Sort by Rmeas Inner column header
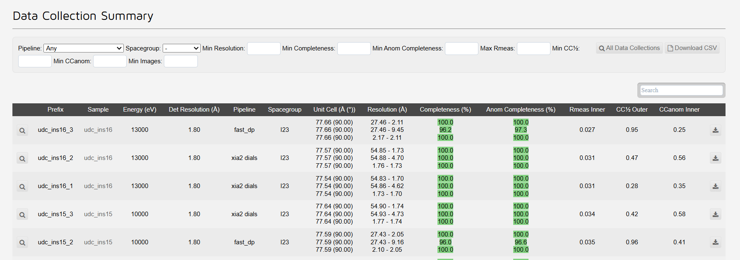This screenshot has width=740, height=260. [x=587, y=110]
